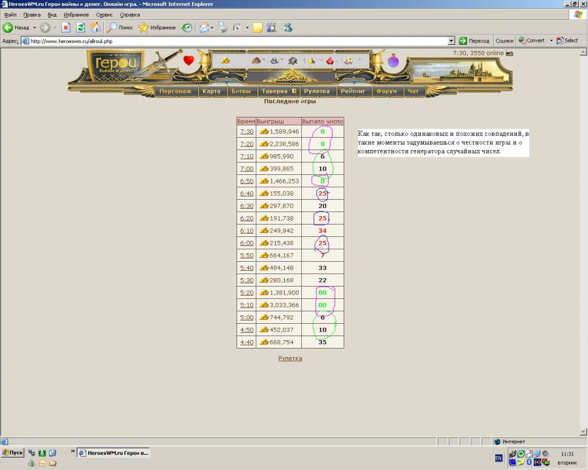Expand the Mail icon dropdown arrow

point(212,27)
